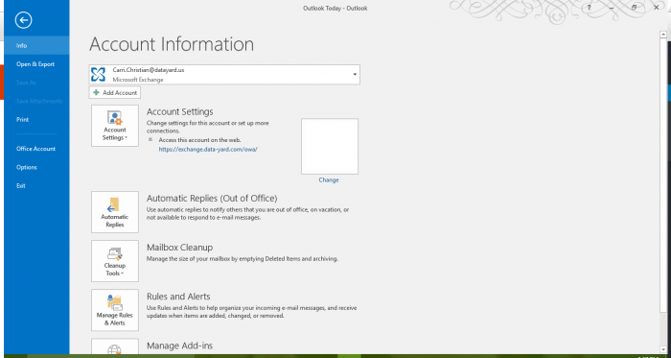Viewport: 671px width, 358px height.
Task: Open Outlook Options
Action: tap(36, 167)
